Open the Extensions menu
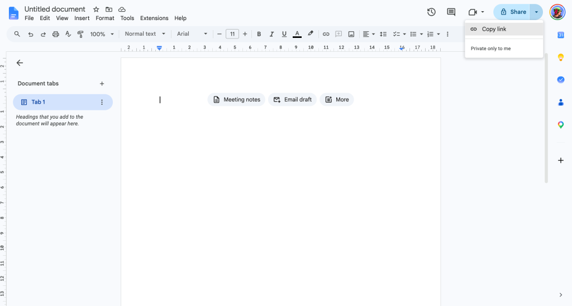This screenshot has height=306, width=572. [x=154, y=18]
